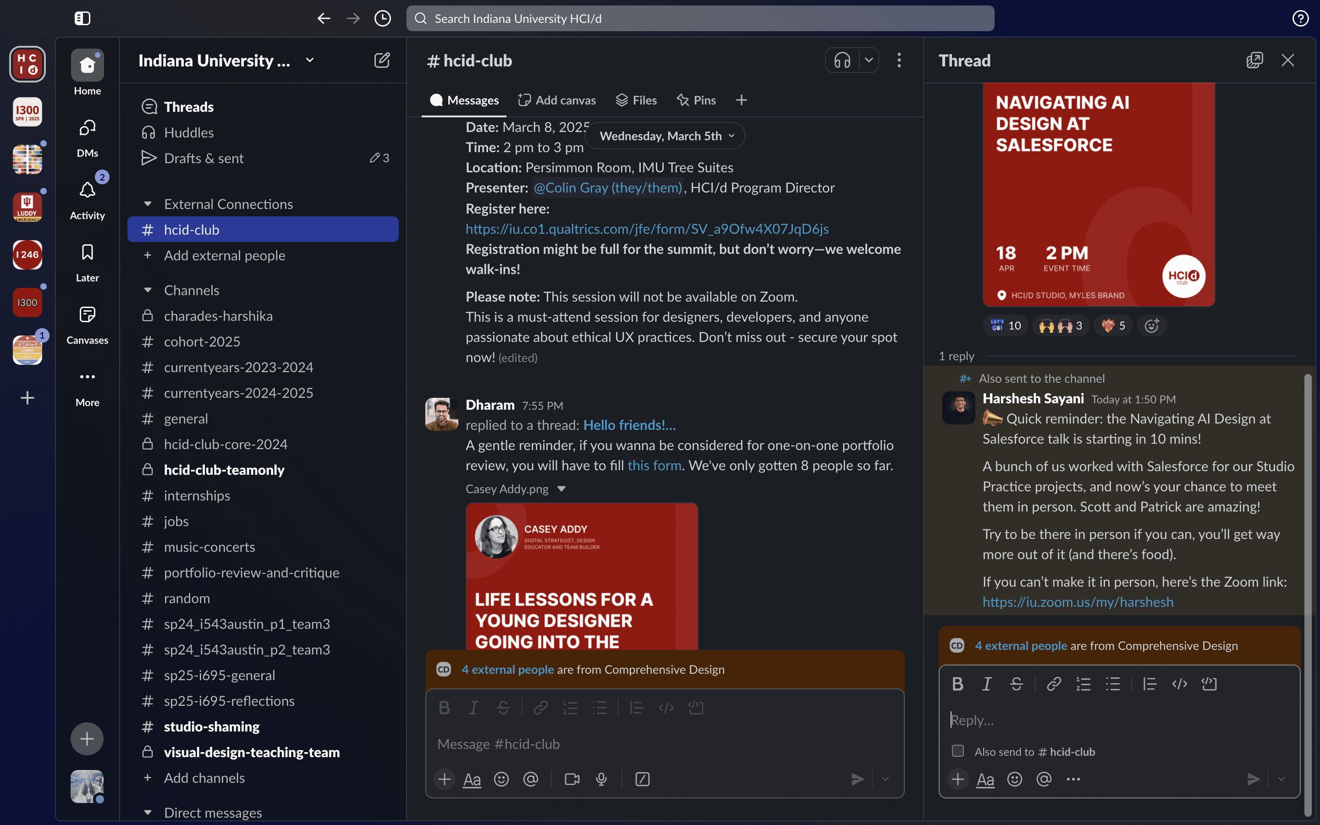Collapse the Direct messages section
1320x825 pixels.
click(148, 813)
